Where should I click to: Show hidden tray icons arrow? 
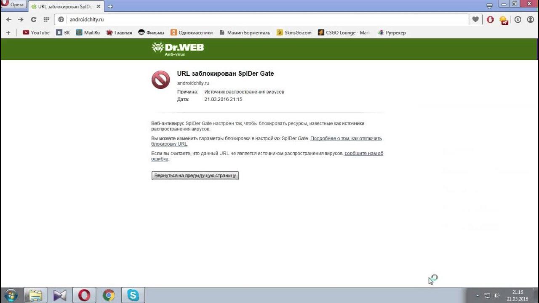[x=478, y=295]
